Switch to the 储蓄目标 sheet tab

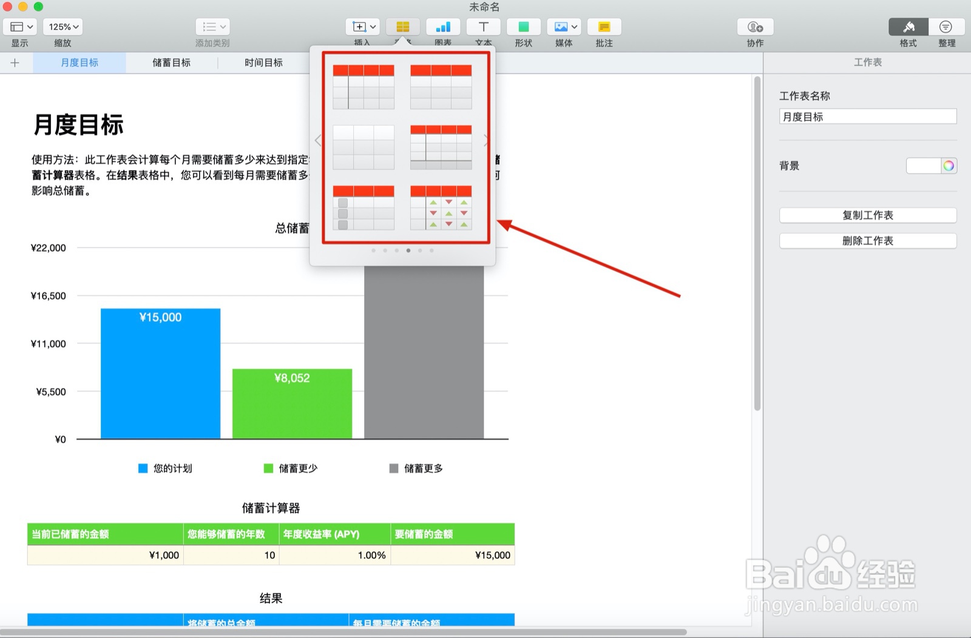172,62
